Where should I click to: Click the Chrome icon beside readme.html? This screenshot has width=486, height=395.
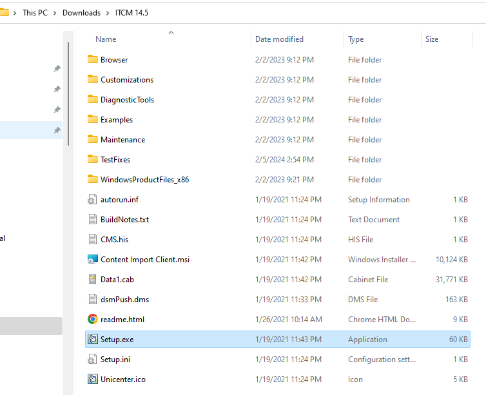(x=93, y=320)
